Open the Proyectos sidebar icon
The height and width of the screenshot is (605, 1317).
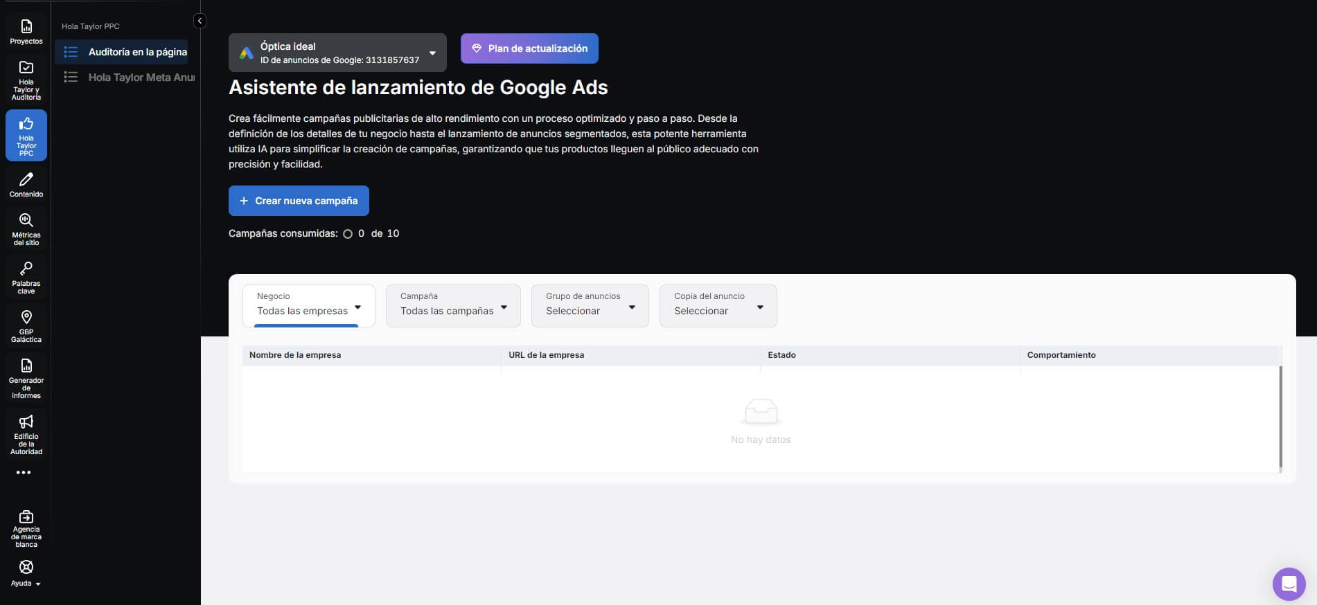point(26,32)
